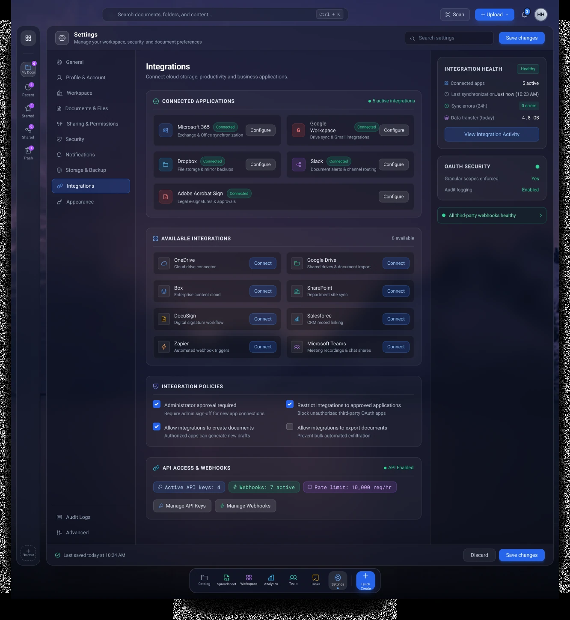Click the Search settings field
The image size is (570, 620).
(x=449, y=38)
